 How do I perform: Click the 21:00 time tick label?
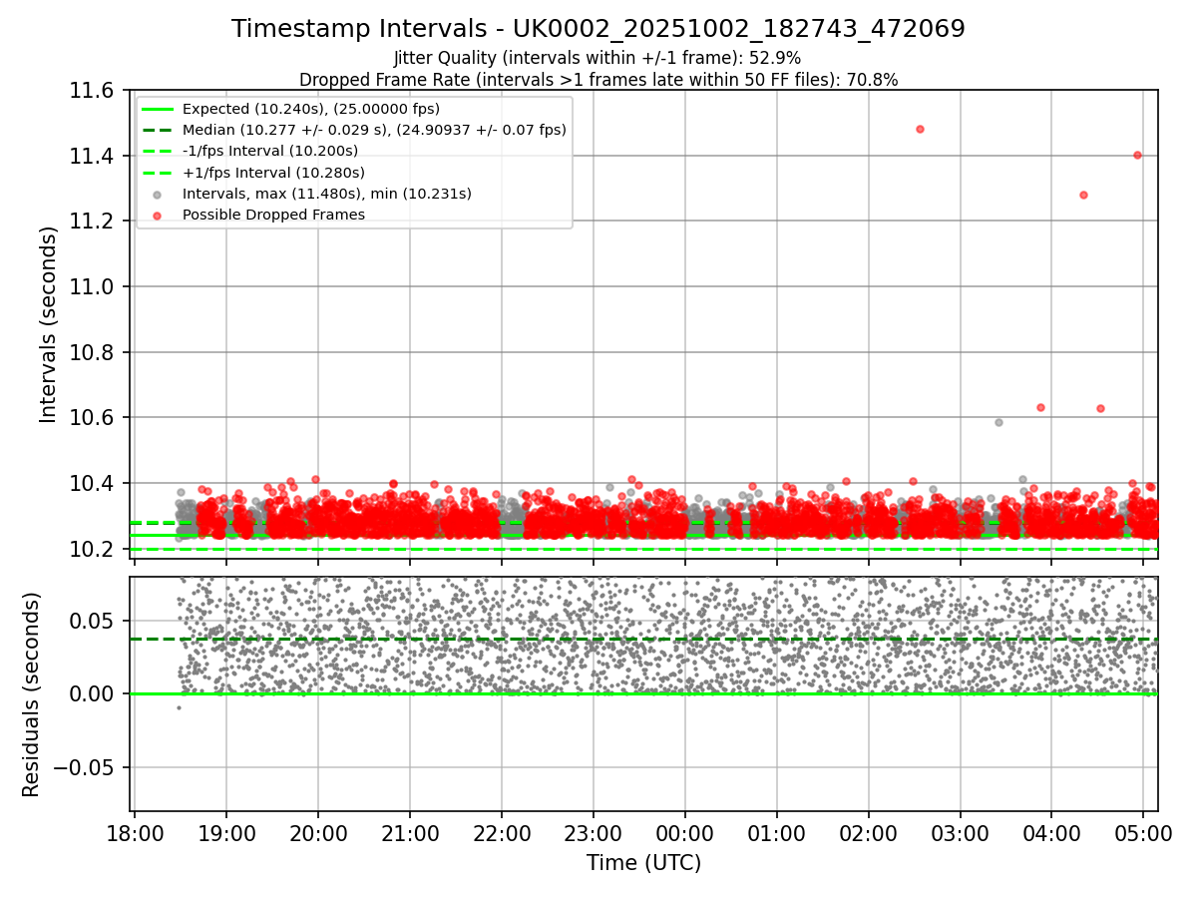point(410,832)
